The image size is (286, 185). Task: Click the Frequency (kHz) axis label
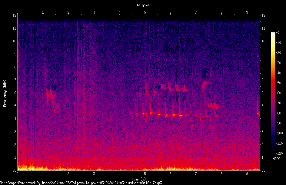pyautogui.click(x=5, y=93)
